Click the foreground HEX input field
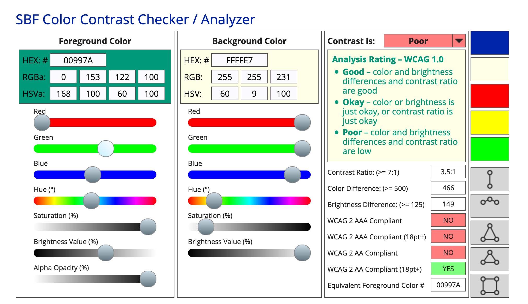 (x=78, y=60)
